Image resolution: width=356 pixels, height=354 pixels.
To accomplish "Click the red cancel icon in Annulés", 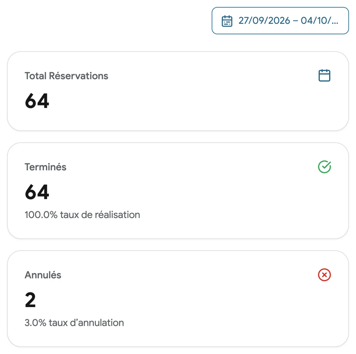I will [324, 275].
